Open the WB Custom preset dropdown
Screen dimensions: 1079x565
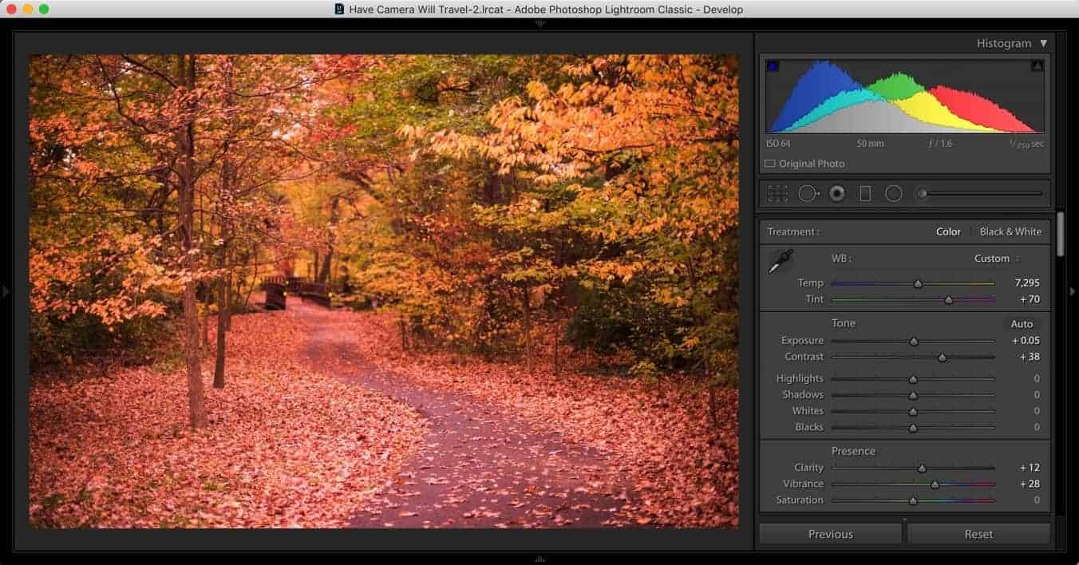point(997,259)
